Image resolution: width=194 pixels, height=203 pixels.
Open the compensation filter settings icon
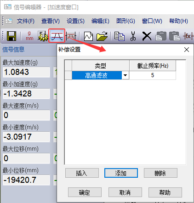[57, 36]
